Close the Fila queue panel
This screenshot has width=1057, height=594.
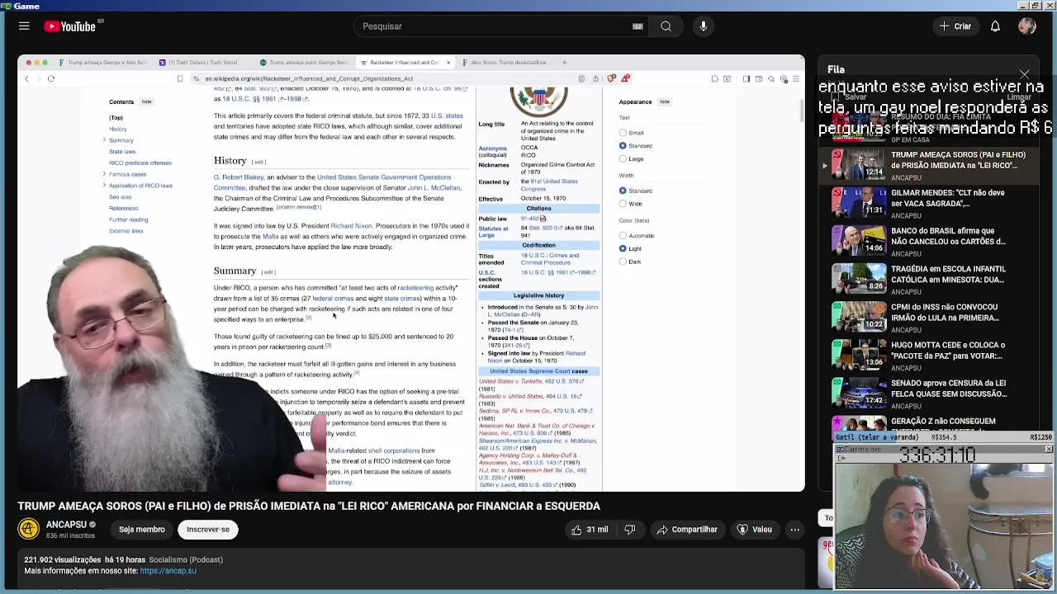click(1024, 75)
